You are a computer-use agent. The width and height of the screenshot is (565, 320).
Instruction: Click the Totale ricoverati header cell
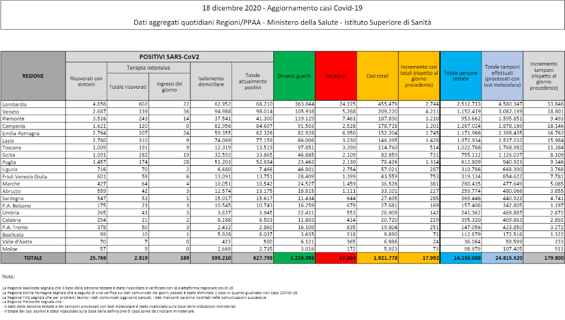(128, 87)
